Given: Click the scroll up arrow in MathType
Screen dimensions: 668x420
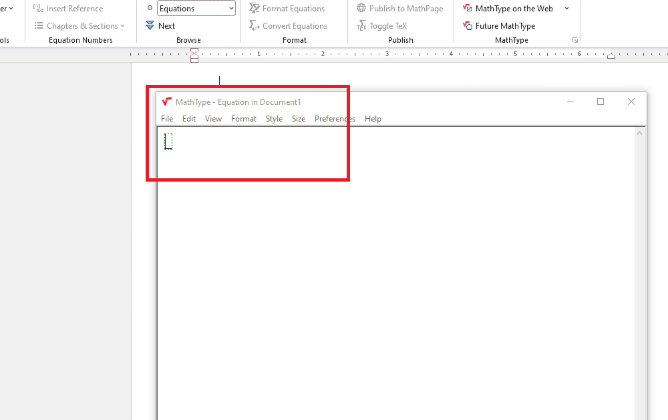Looking at the screenshot, I should click(639, 134).
